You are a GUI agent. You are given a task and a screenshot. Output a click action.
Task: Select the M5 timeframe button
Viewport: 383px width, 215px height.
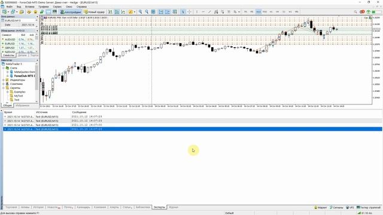pos(252,12)
